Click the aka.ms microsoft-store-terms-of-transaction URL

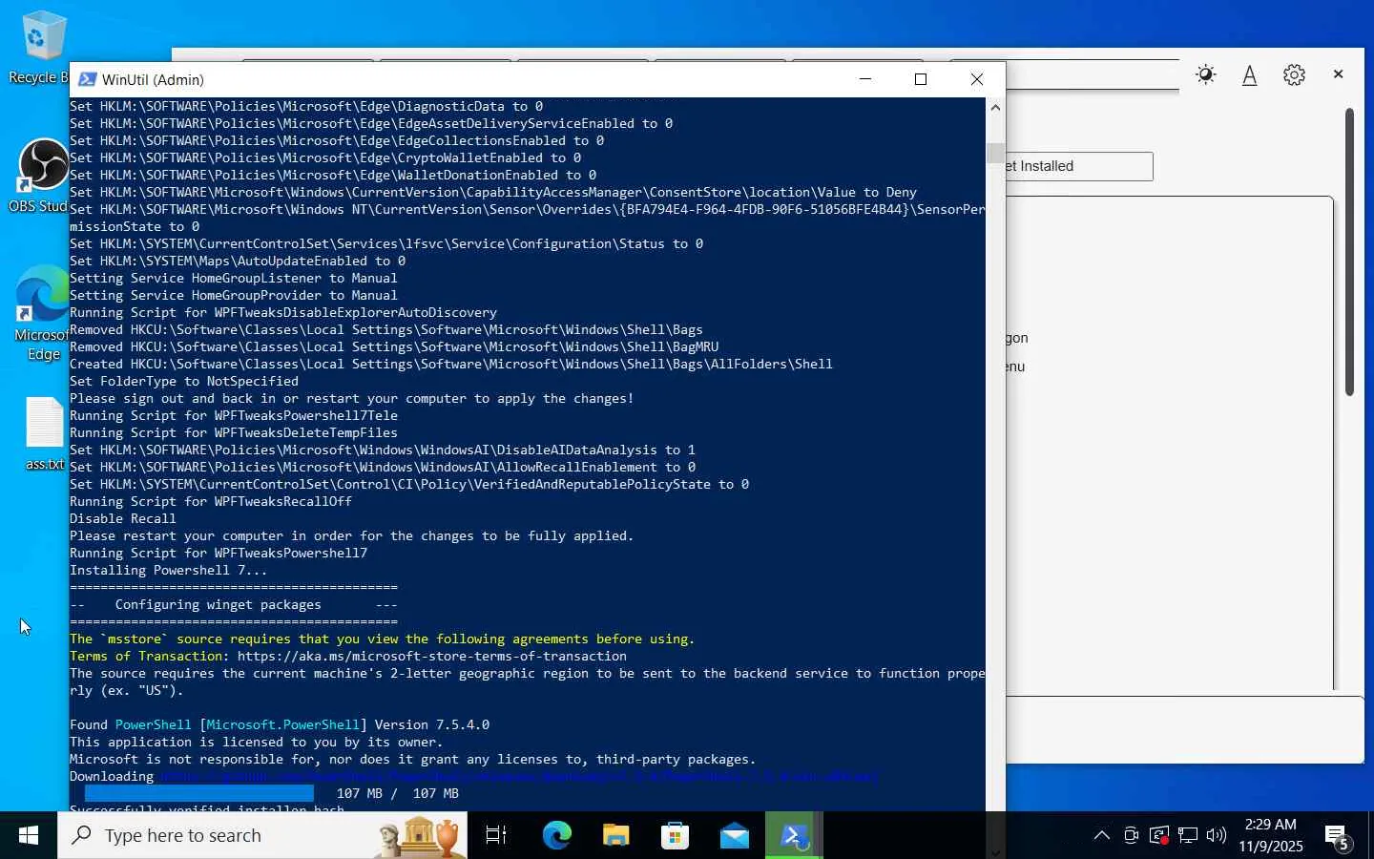(432, 656)
